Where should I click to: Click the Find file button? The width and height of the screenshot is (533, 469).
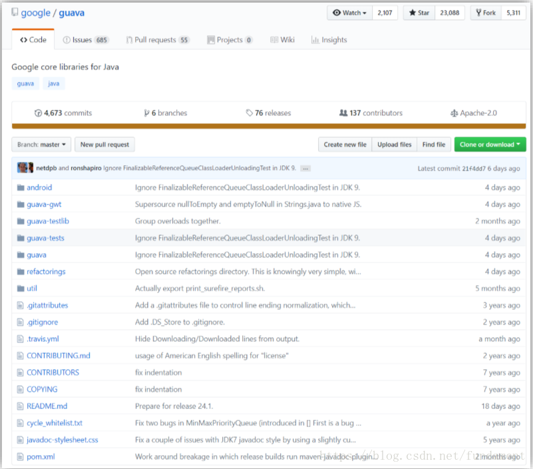click(434, 145)
